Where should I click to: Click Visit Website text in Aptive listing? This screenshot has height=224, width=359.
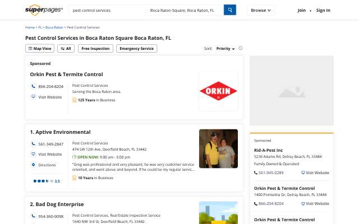point(50,155)
